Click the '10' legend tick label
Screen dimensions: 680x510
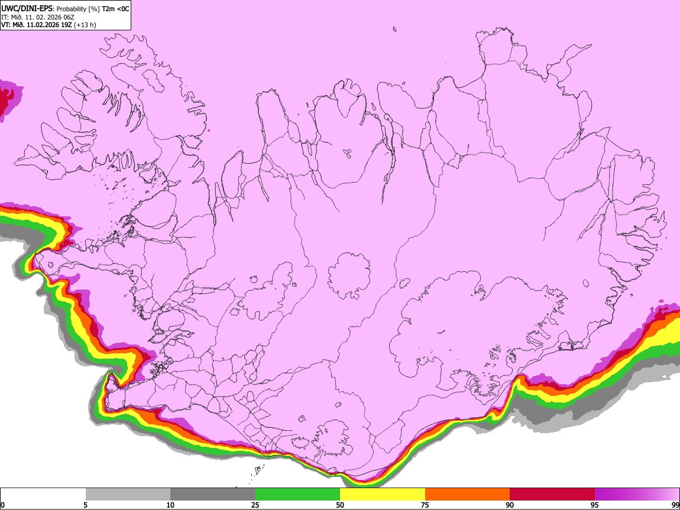pos(170,505)
